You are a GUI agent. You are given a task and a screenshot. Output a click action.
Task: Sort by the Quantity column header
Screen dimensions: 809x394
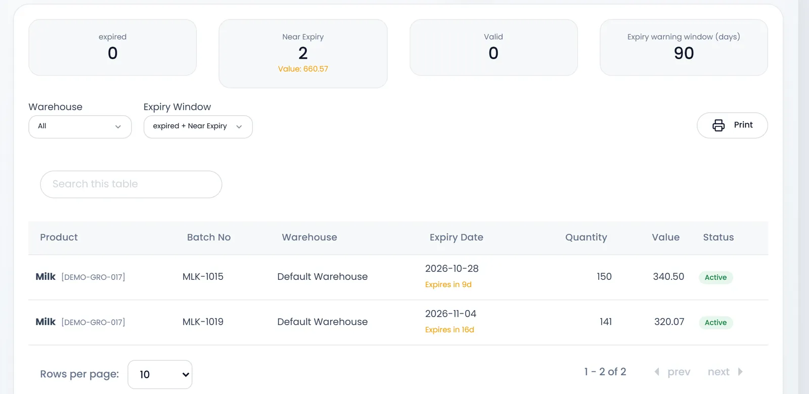[x=586, y=237]
